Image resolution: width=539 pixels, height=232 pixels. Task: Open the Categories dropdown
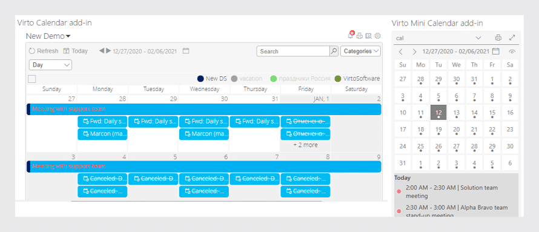(360, 51)
